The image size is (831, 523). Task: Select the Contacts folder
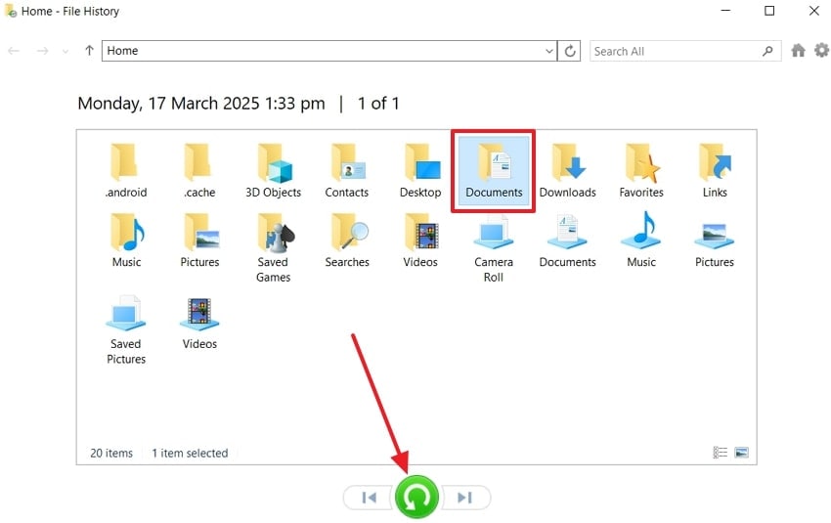point(347,171)
